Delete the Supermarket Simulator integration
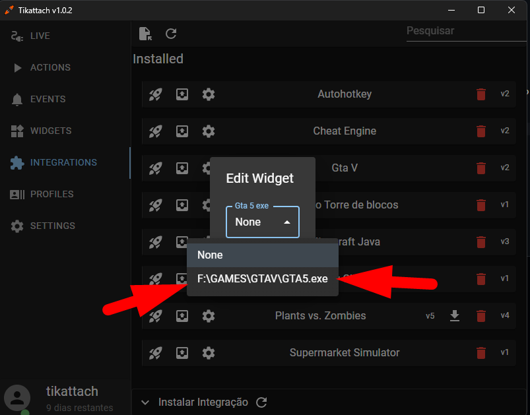 coord(481,353)
